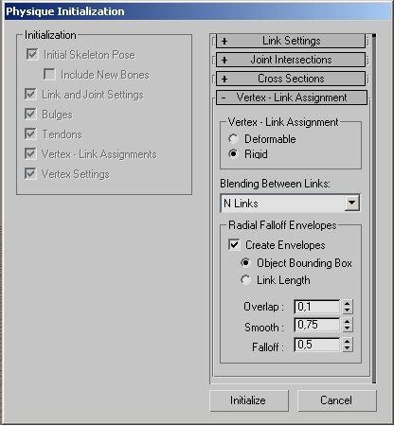Open the Blending Between Links dropdown

352,203
